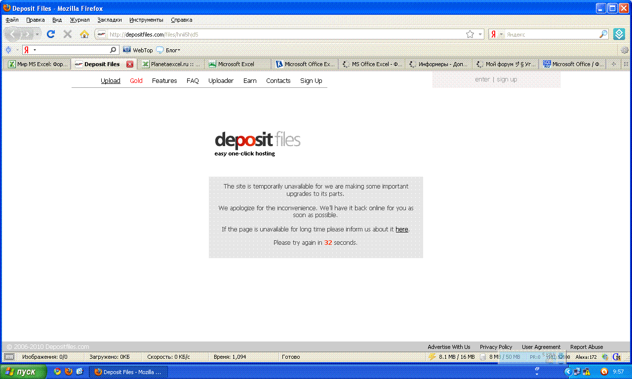Switch to the Planetaexcel.ru tab
The width and height of the screenshot is (632, 379).
point(171,64)
